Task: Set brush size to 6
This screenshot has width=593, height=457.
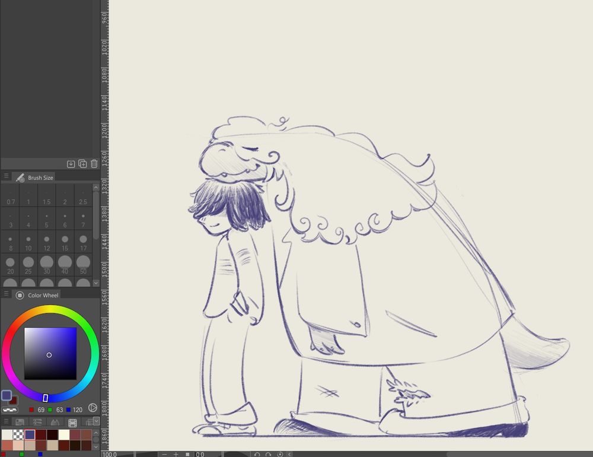Action: point(65,219)
